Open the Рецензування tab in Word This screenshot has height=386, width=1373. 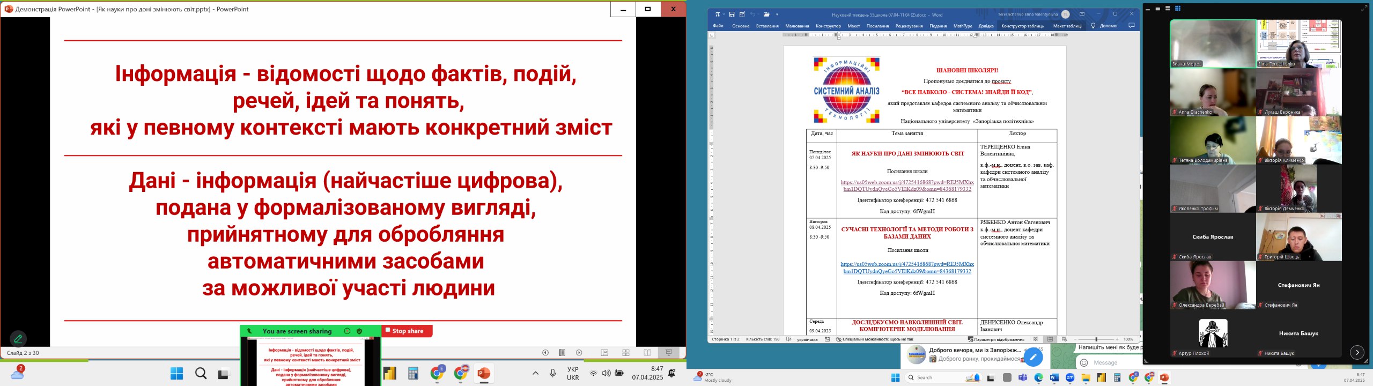tap(909, 26)
